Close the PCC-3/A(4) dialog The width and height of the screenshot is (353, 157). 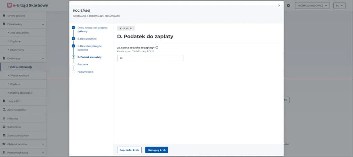tap(279, 6)
